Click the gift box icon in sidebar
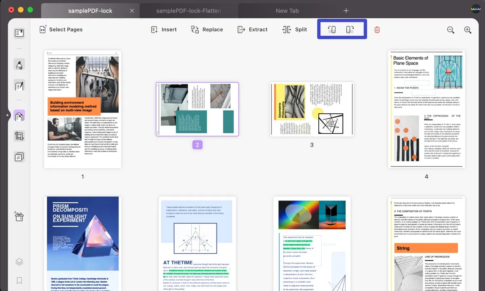 (19, 217)
